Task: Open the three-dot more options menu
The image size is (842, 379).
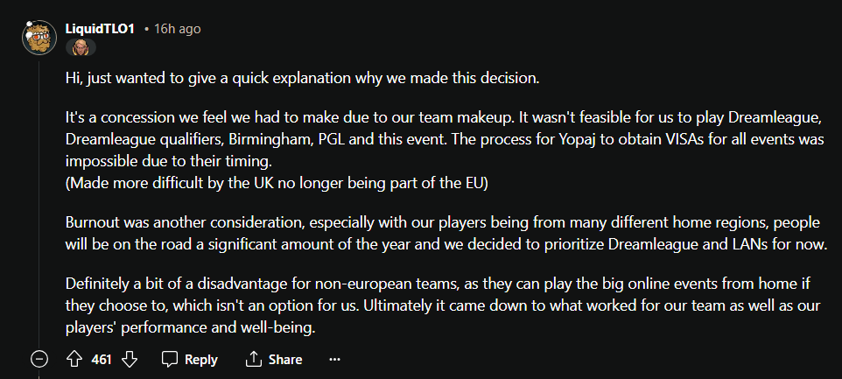Action: pos(334,360)
